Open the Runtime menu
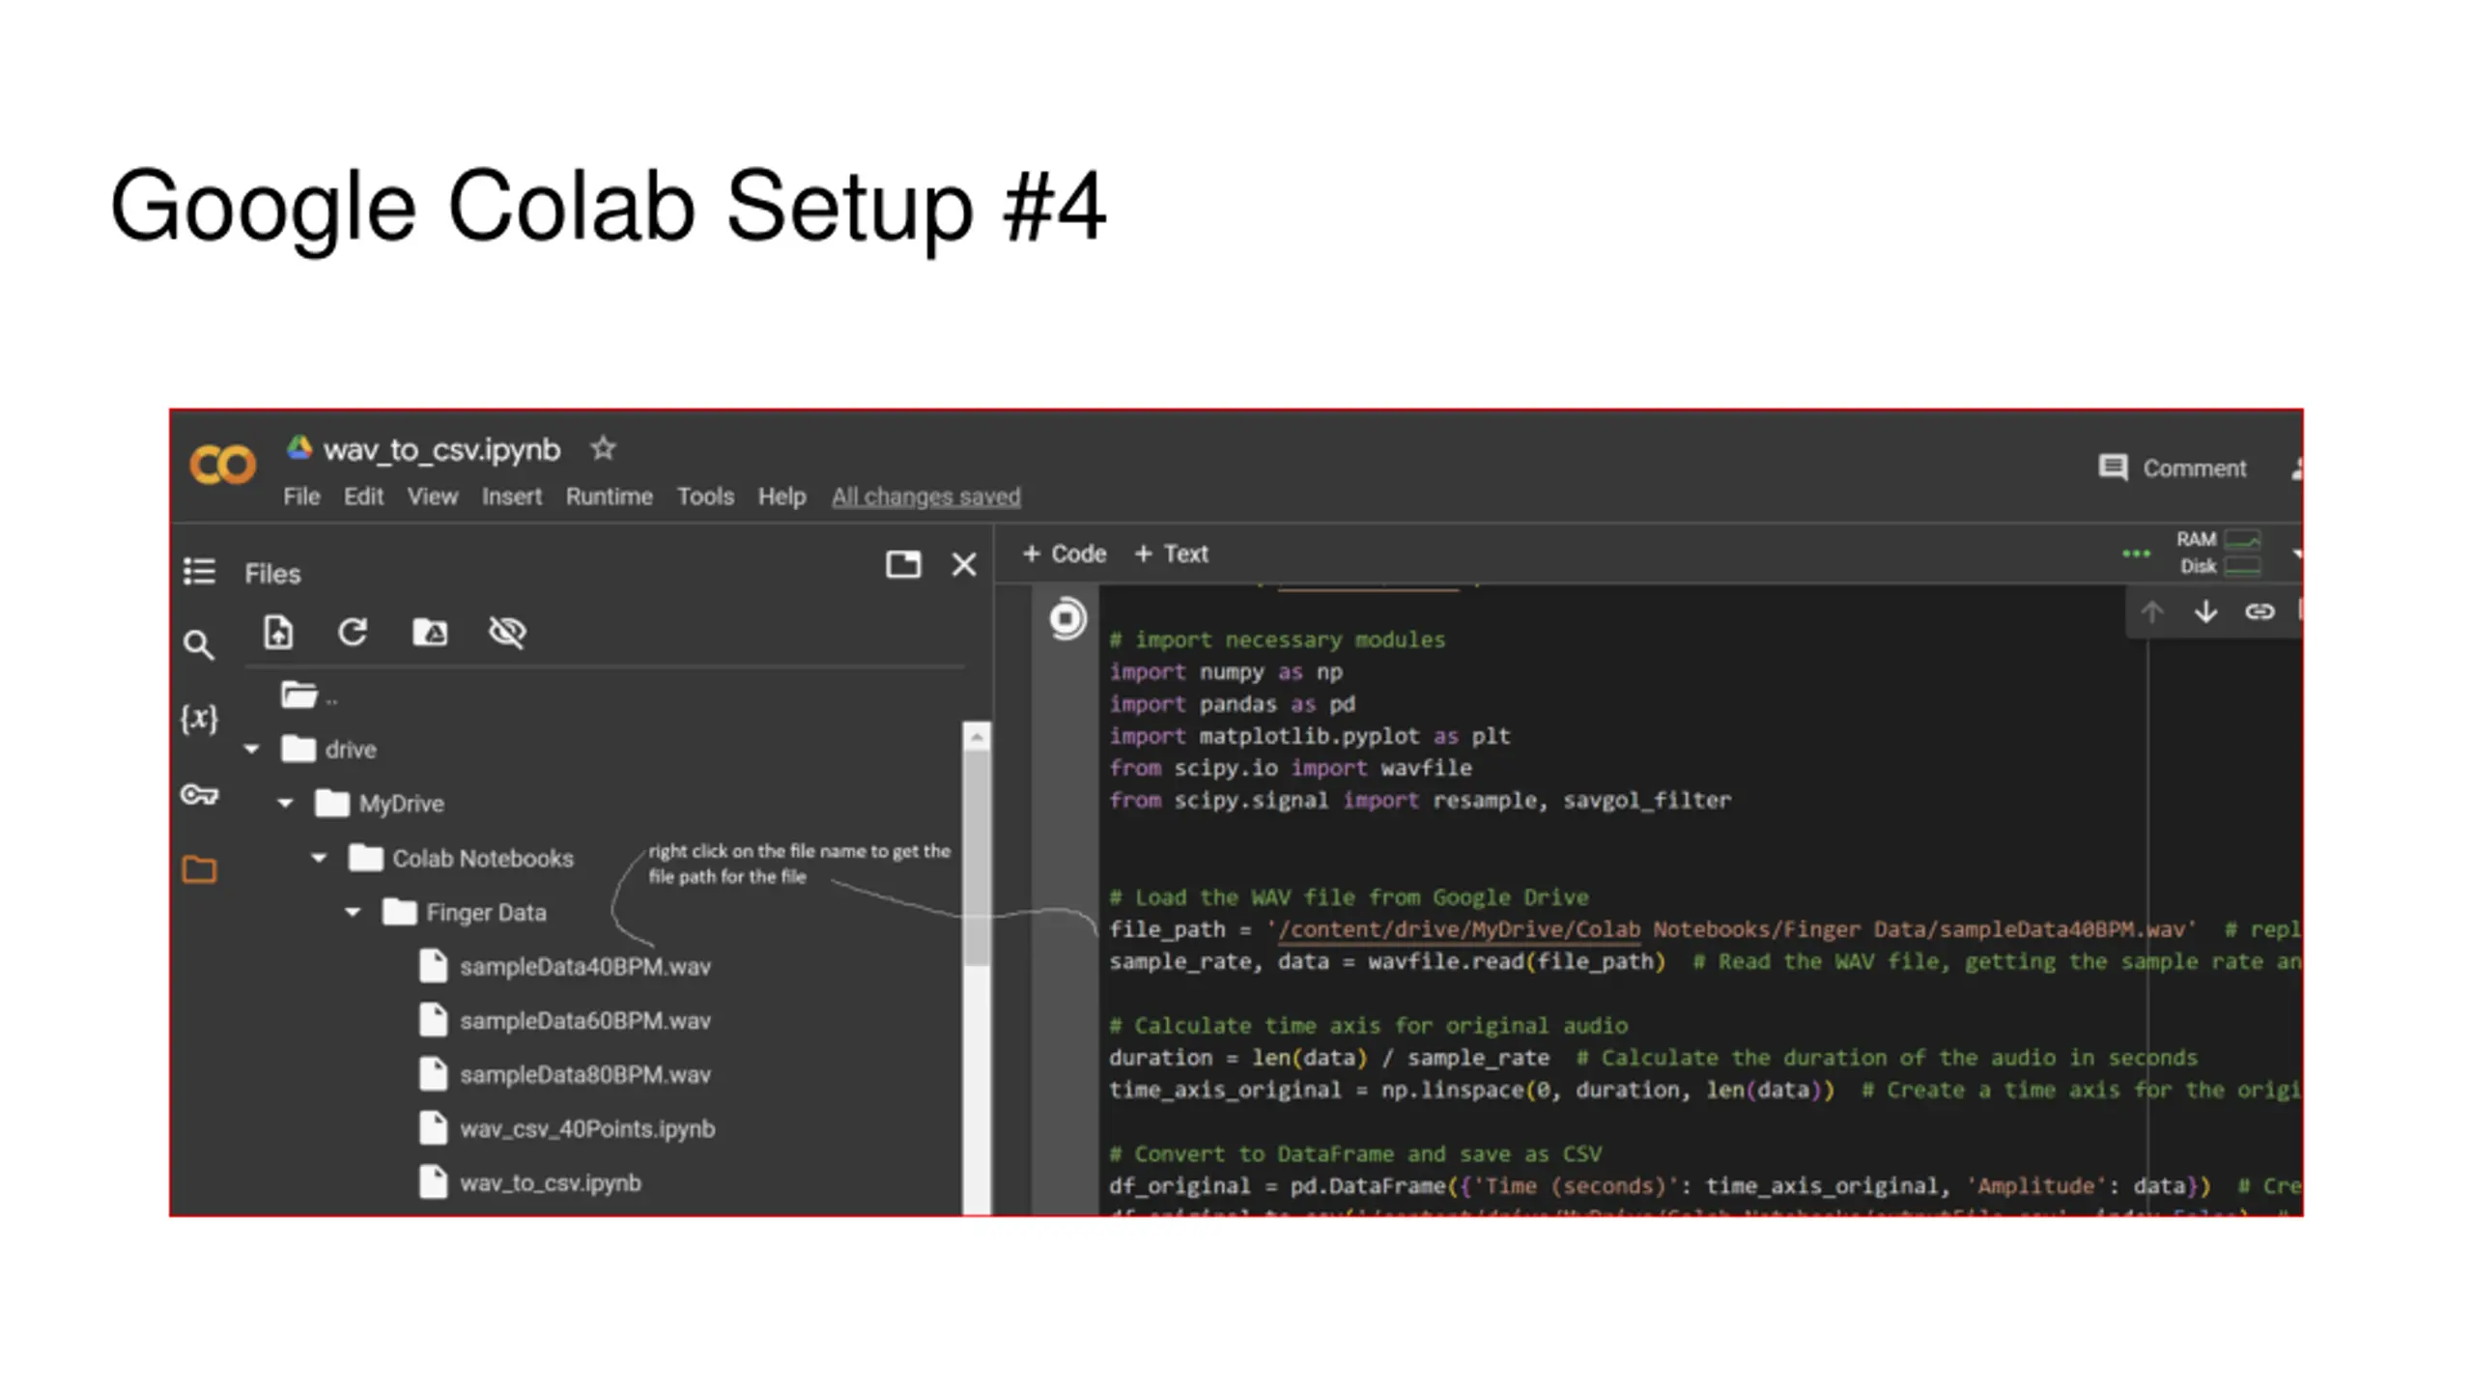 [610, 497]
